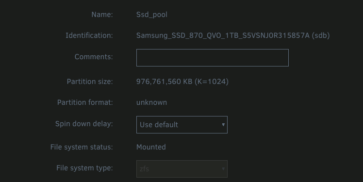Viewport: 363px width, 182px height.
Task: Click the Spin down delay label
Action: (x=84, y=124)
